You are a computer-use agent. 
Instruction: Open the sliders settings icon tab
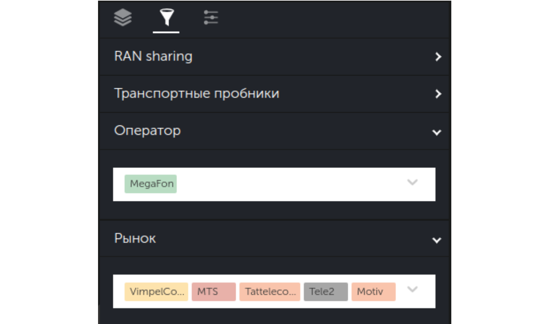pyautogui.click(x=211, y=17)
